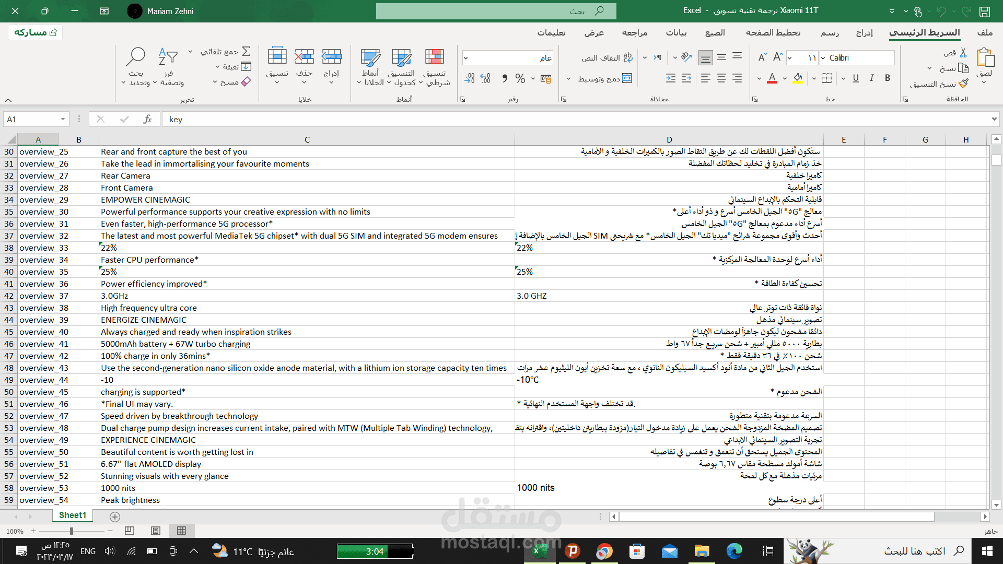Open the Customize Quick Access Toolbar dropdown
Screen dimensions: 1003x564
892,11
